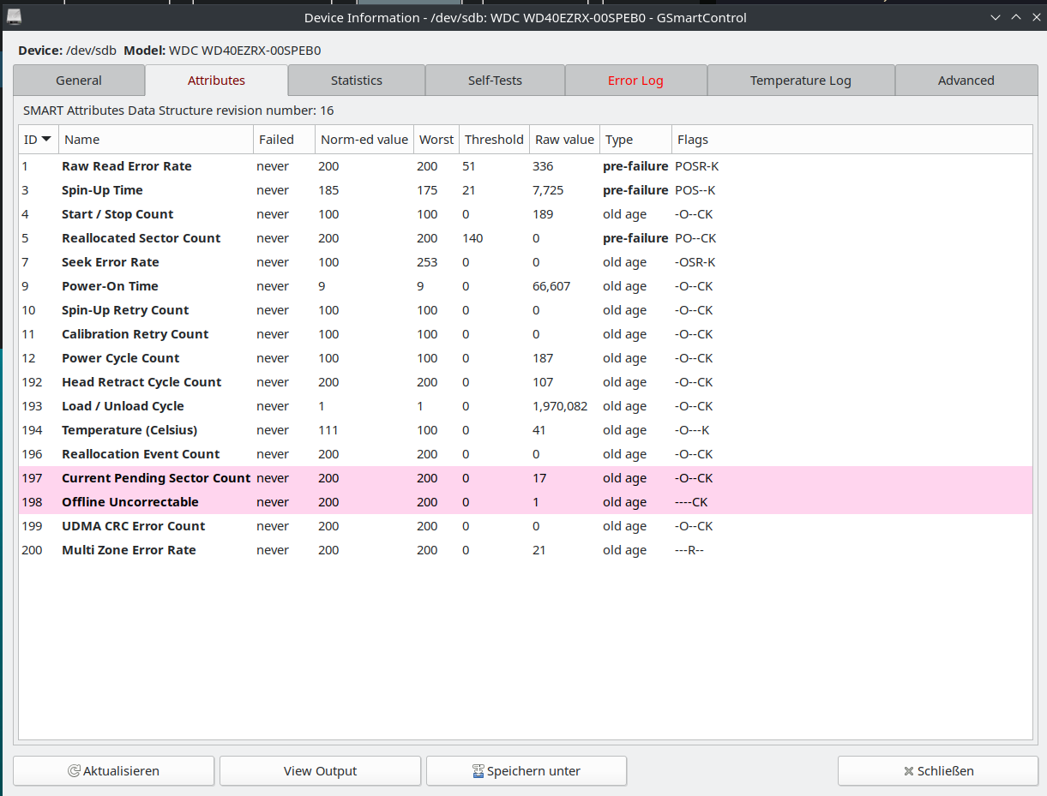Click normalized value 111
Image resolution: width=1047 pixels, height=796 pixels.
click(x=328, y=430)
